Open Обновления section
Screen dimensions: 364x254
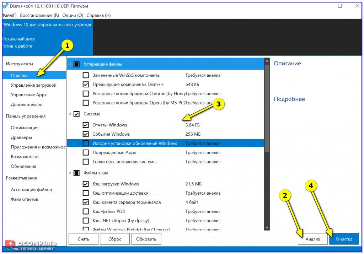[x=23, y=167]
